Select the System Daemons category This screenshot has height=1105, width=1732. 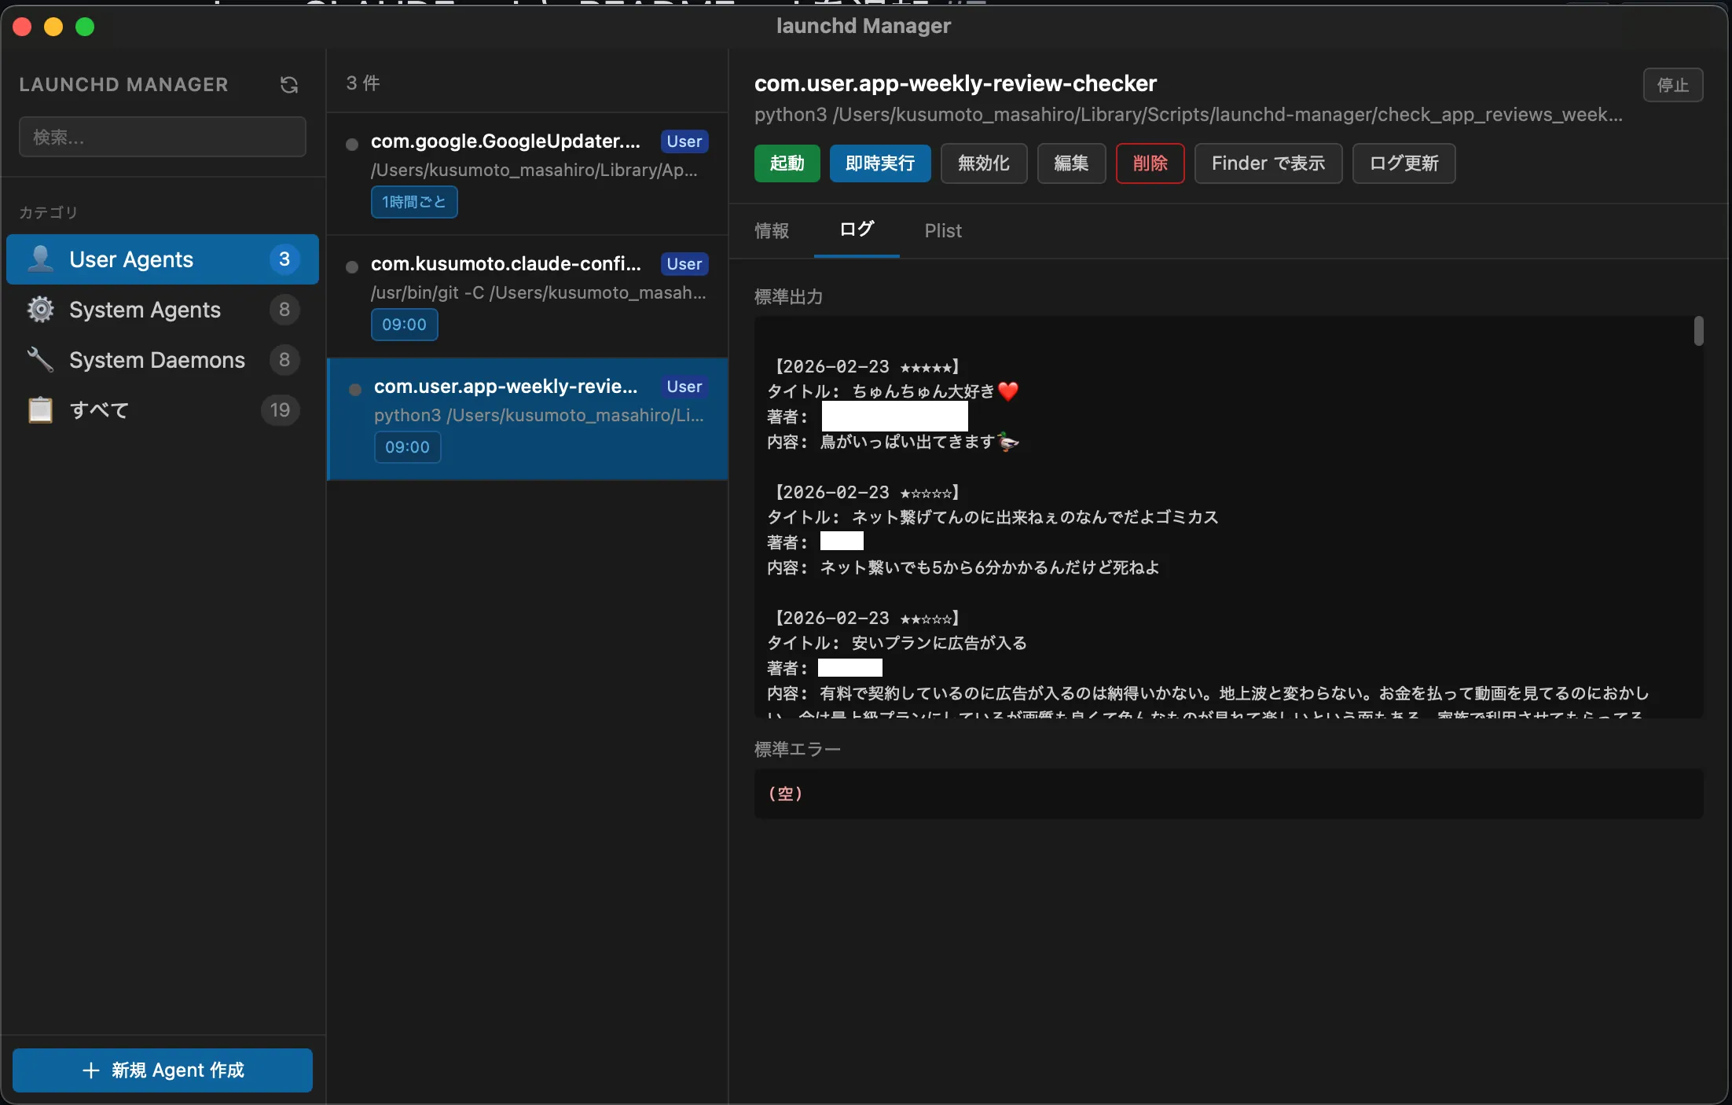(163, 360)
